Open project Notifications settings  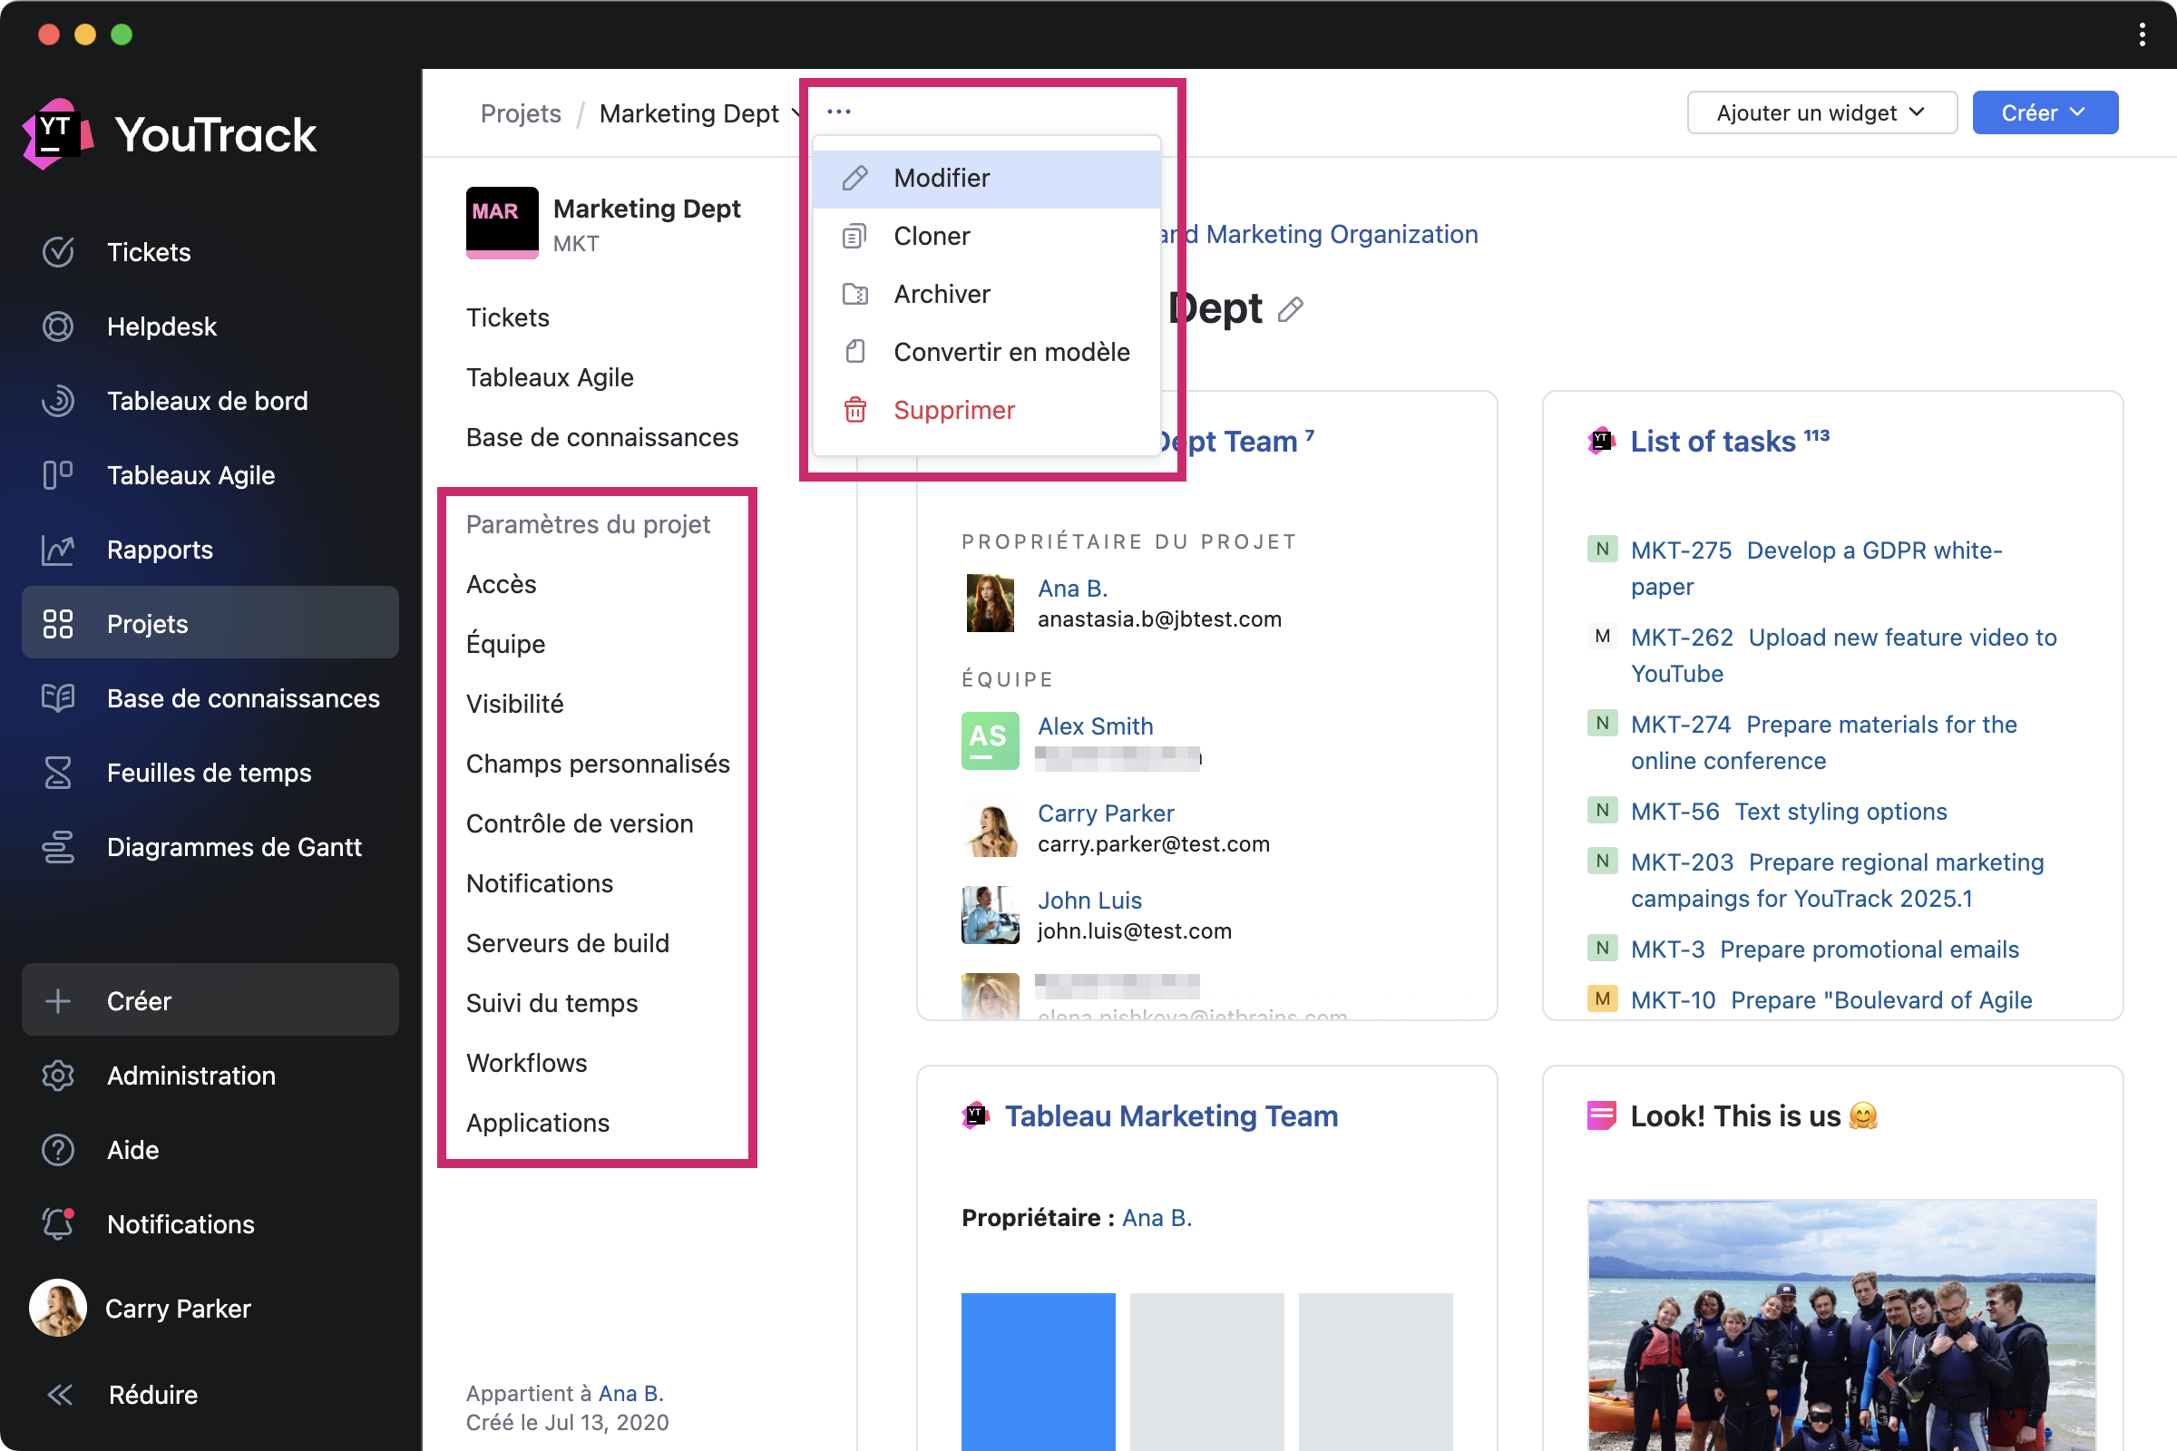[x=540, y=882]
